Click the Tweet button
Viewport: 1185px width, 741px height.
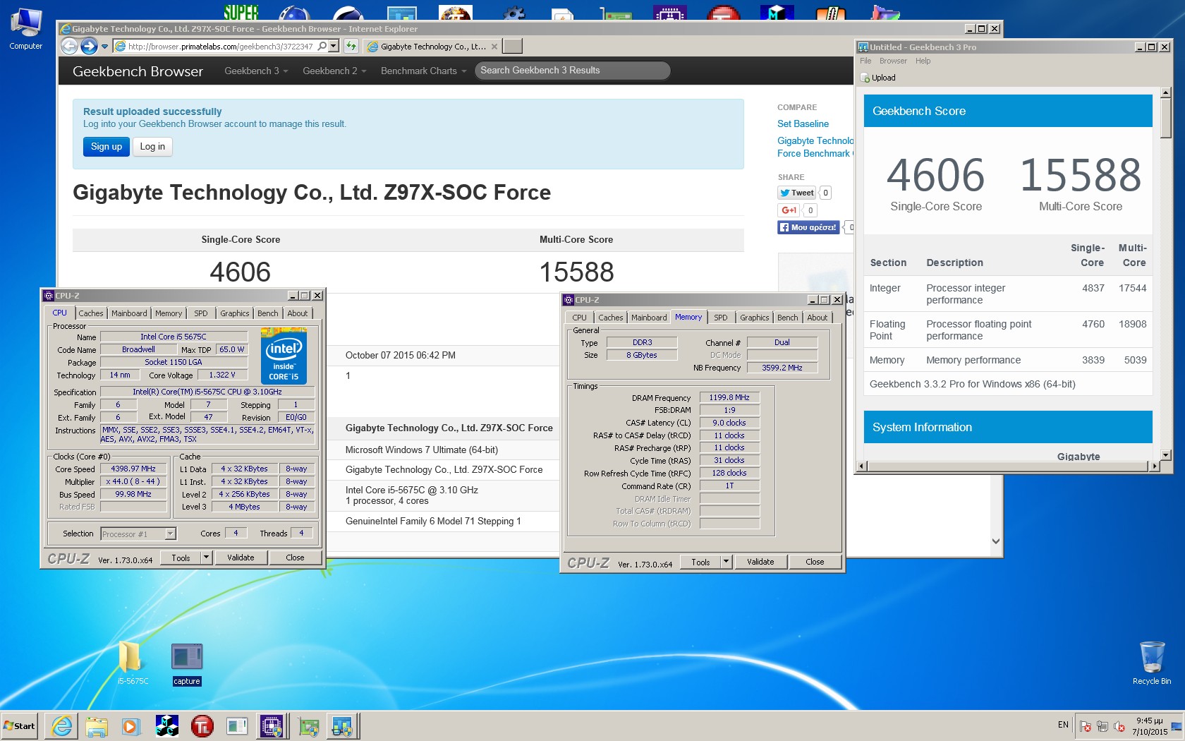797,193
